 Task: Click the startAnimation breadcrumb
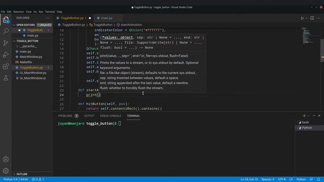(131, 25)
